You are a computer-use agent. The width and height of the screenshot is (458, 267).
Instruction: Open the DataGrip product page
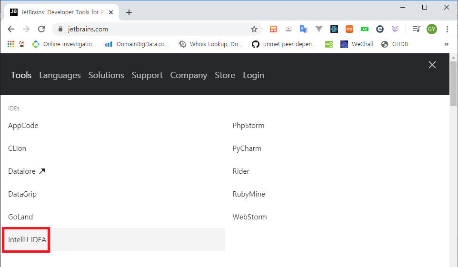[x=22, y=194]
